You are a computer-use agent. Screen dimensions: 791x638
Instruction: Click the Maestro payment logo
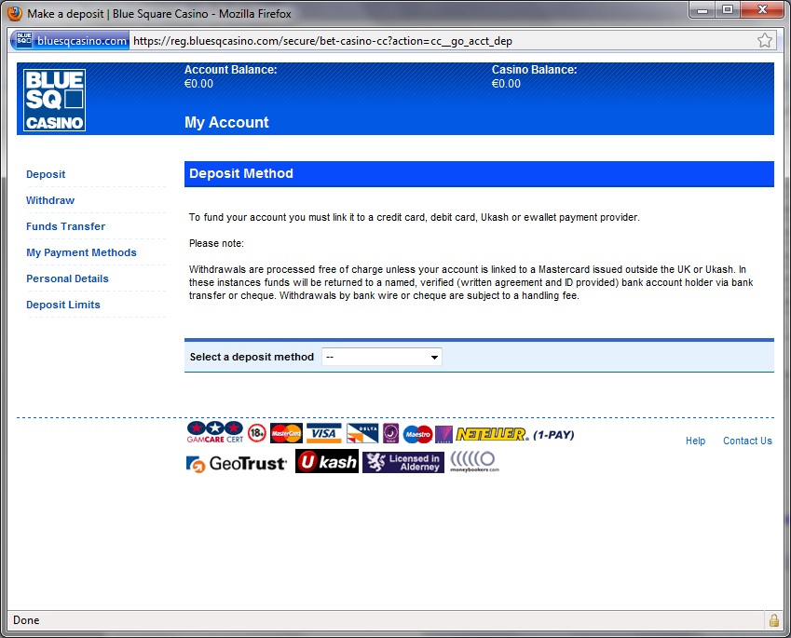(417, 434)
